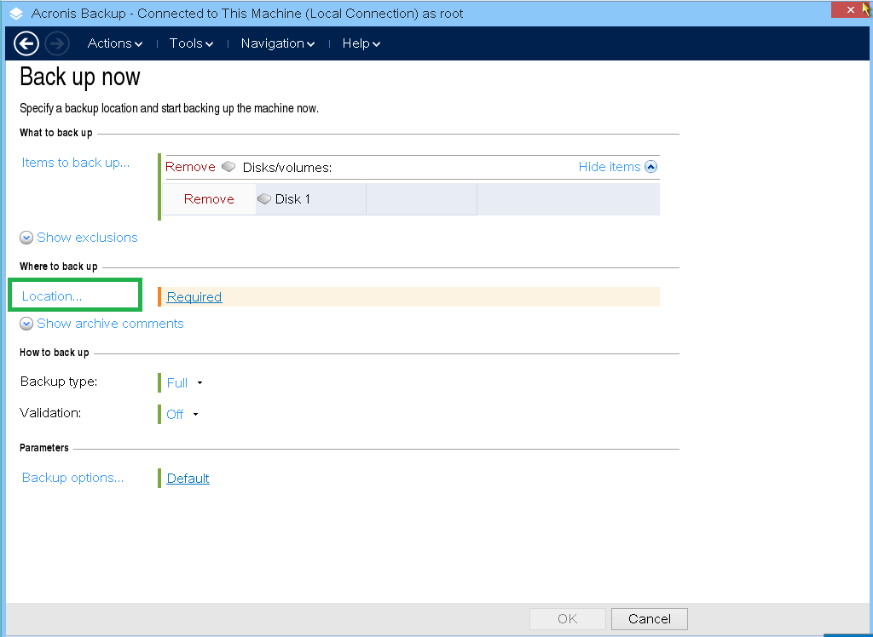Open the Tools menu

(191, 43)
